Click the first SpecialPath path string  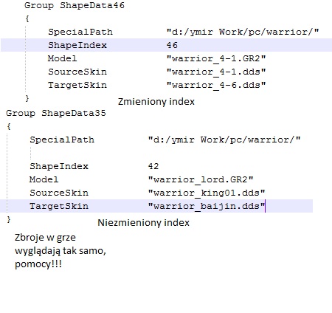[243, 32]
